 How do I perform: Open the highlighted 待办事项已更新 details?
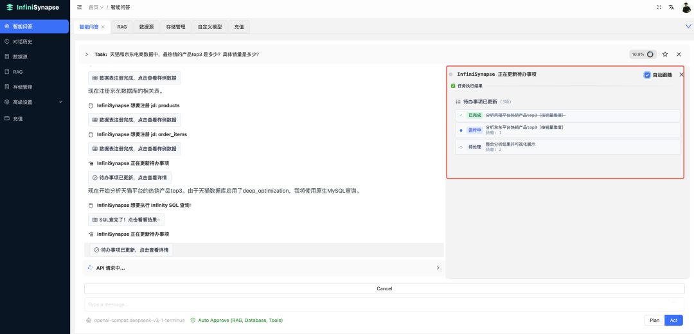pos(132,250)
